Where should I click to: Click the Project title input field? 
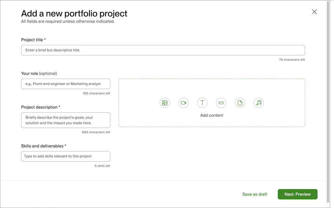[x=163, y=50]
